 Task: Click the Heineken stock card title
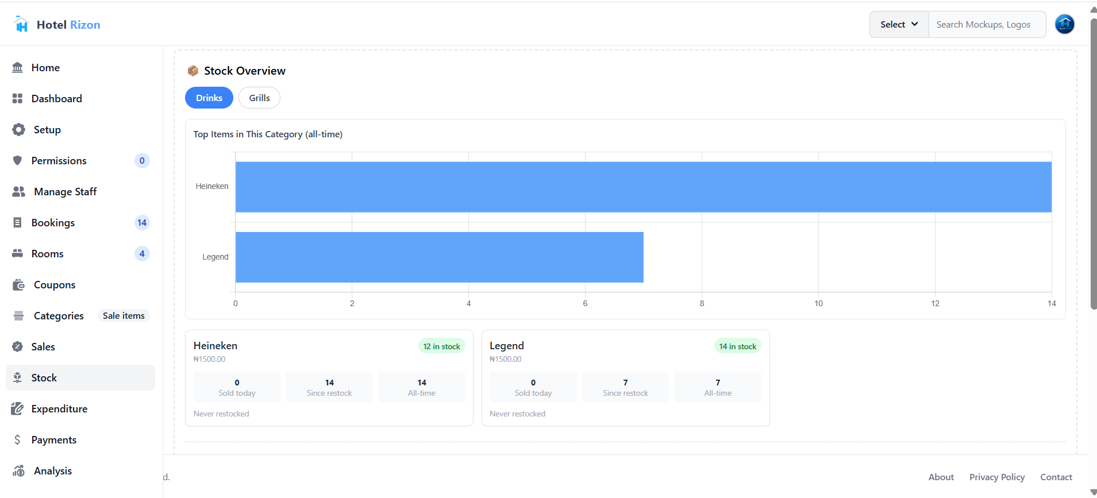pyautogui.click(x=215, y=346)
